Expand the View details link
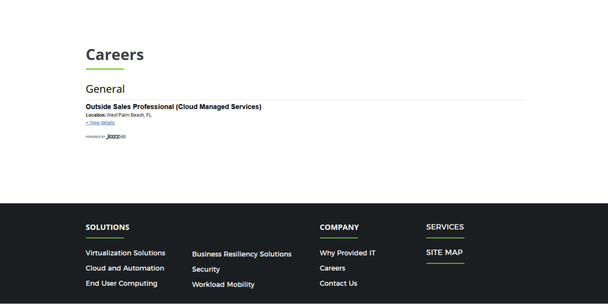The image size is (608, 304). click(100, 123)
